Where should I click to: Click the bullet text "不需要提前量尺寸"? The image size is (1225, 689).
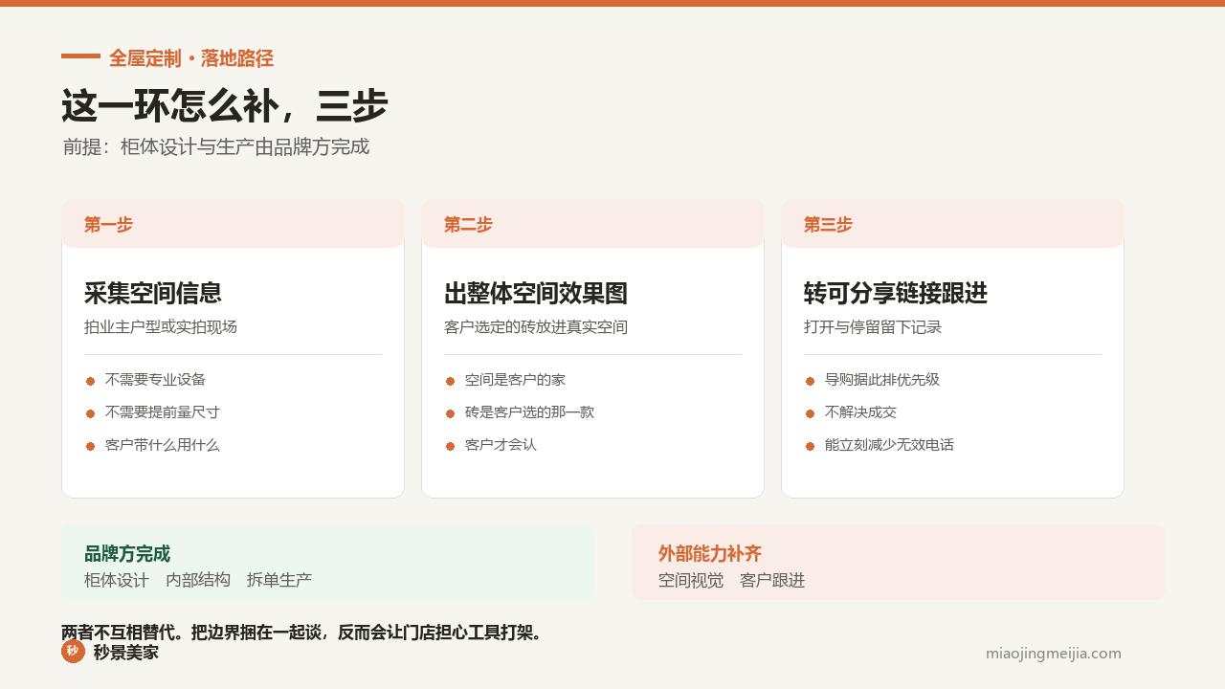(x=163, y=412)
